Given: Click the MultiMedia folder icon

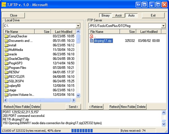Looking at the screenshot, I should coord(6,50).
